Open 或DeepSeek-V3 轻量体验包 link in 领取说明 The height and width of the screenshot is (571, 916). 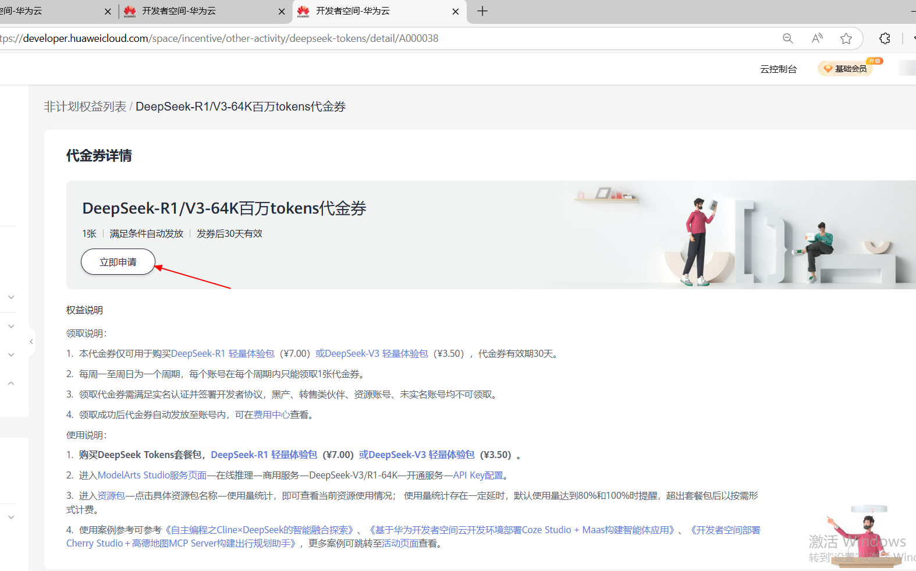click(x=372, y=353)
